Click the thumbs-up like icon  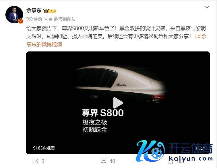pos(170,161)
